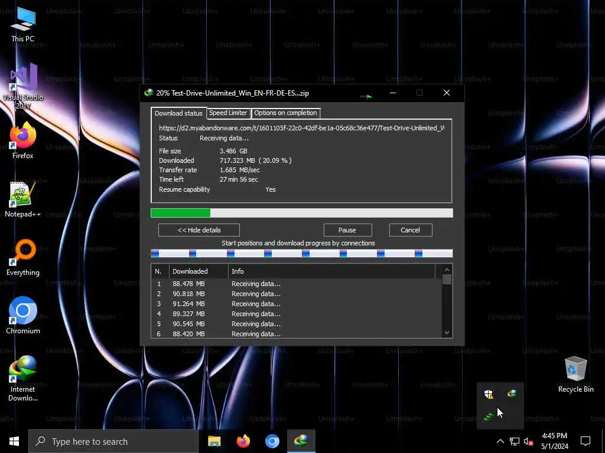Viewport: 605px width, 453px height.
Task: Click the Downloaded column header
Action: [x=199, y=271]
